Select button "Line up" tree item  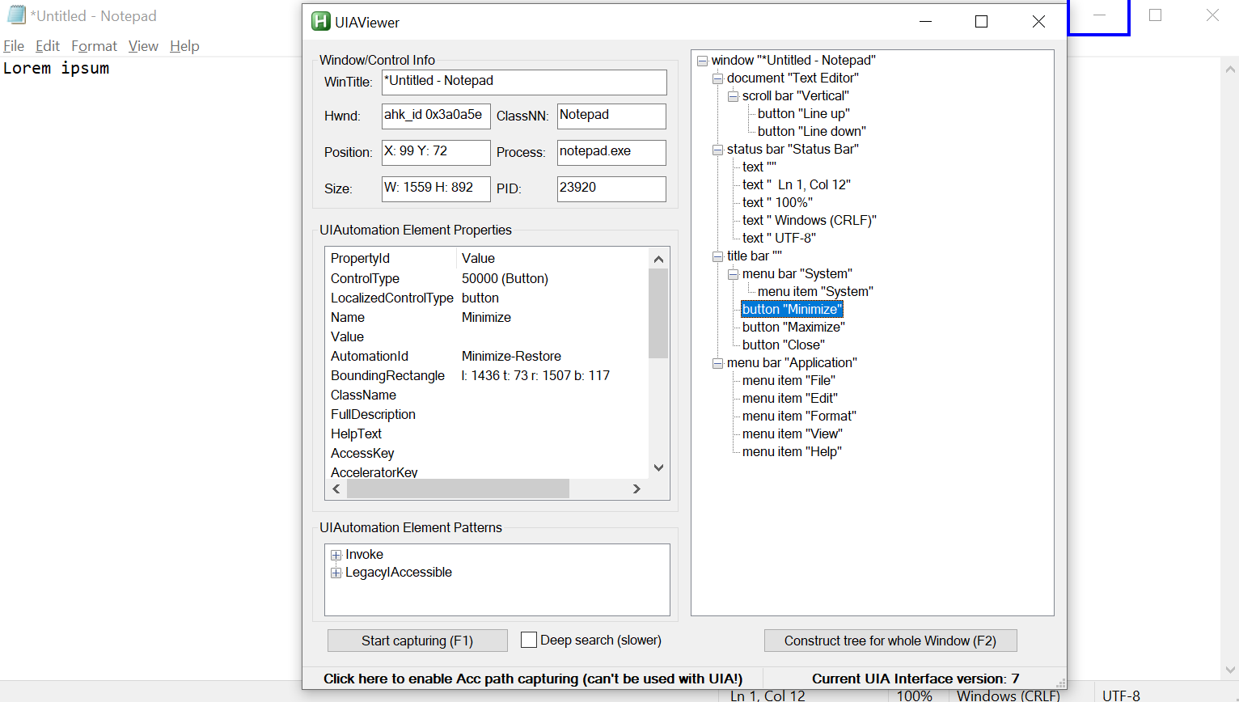coord(803,113)
